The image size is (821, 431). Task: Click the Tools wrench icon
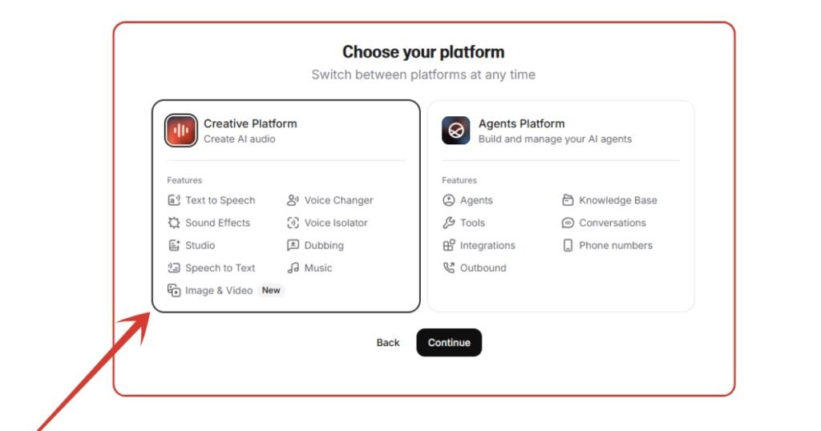pyautogui.click(x=449, y=223)
